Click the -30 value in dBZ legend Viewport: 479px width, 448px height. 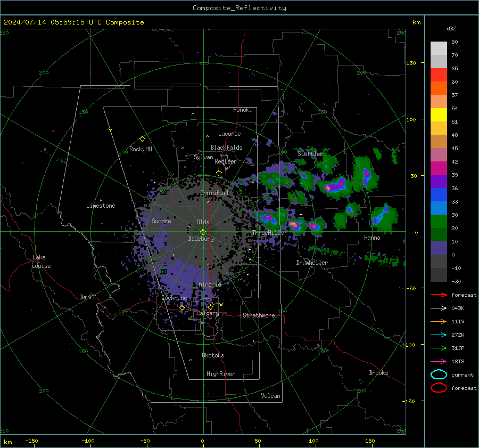pos(456,281)
